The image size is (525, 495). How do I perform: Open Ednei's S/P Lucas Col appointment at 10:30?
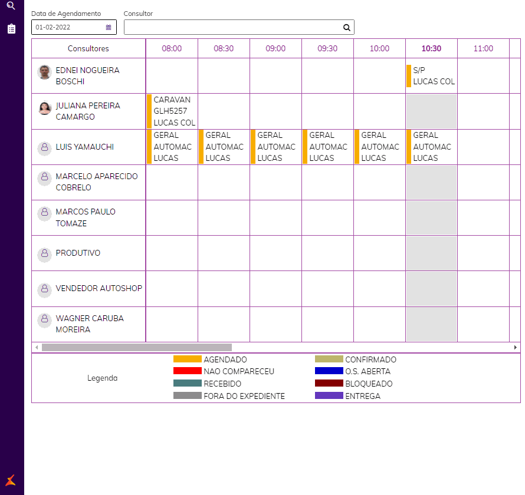pyautogui.click(x=431, y=76)
